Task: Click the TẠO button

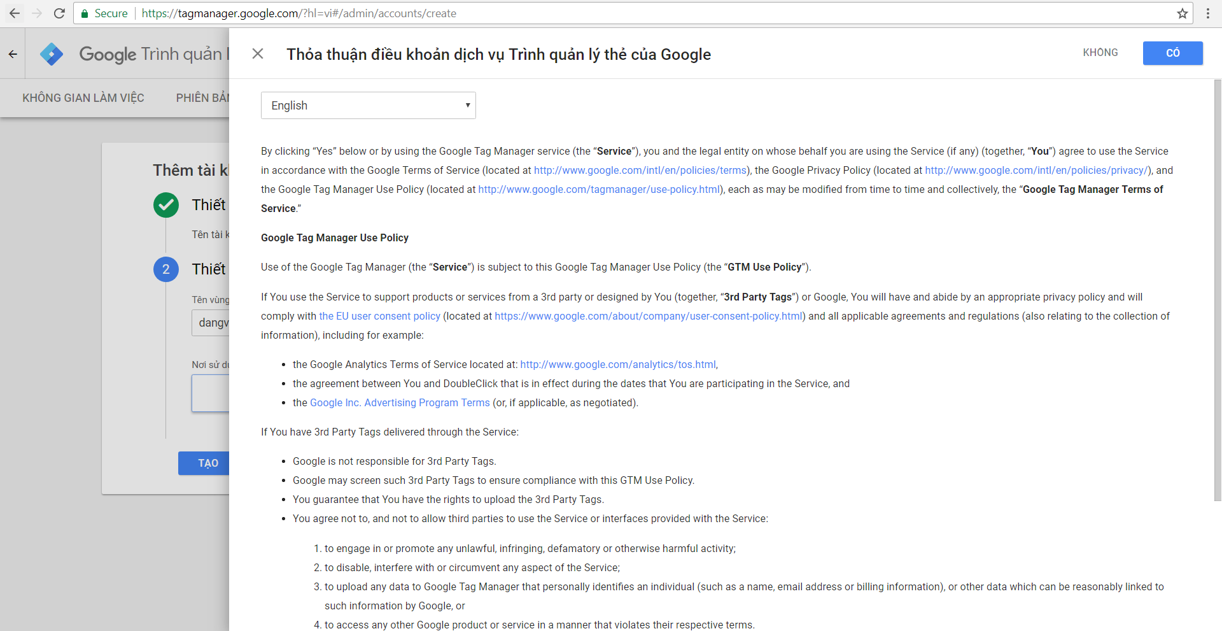Action: (204, 463)
